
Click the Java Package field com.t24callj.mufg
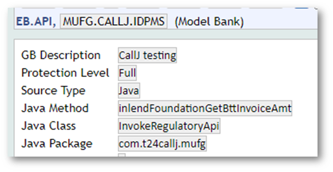(162, 143)
